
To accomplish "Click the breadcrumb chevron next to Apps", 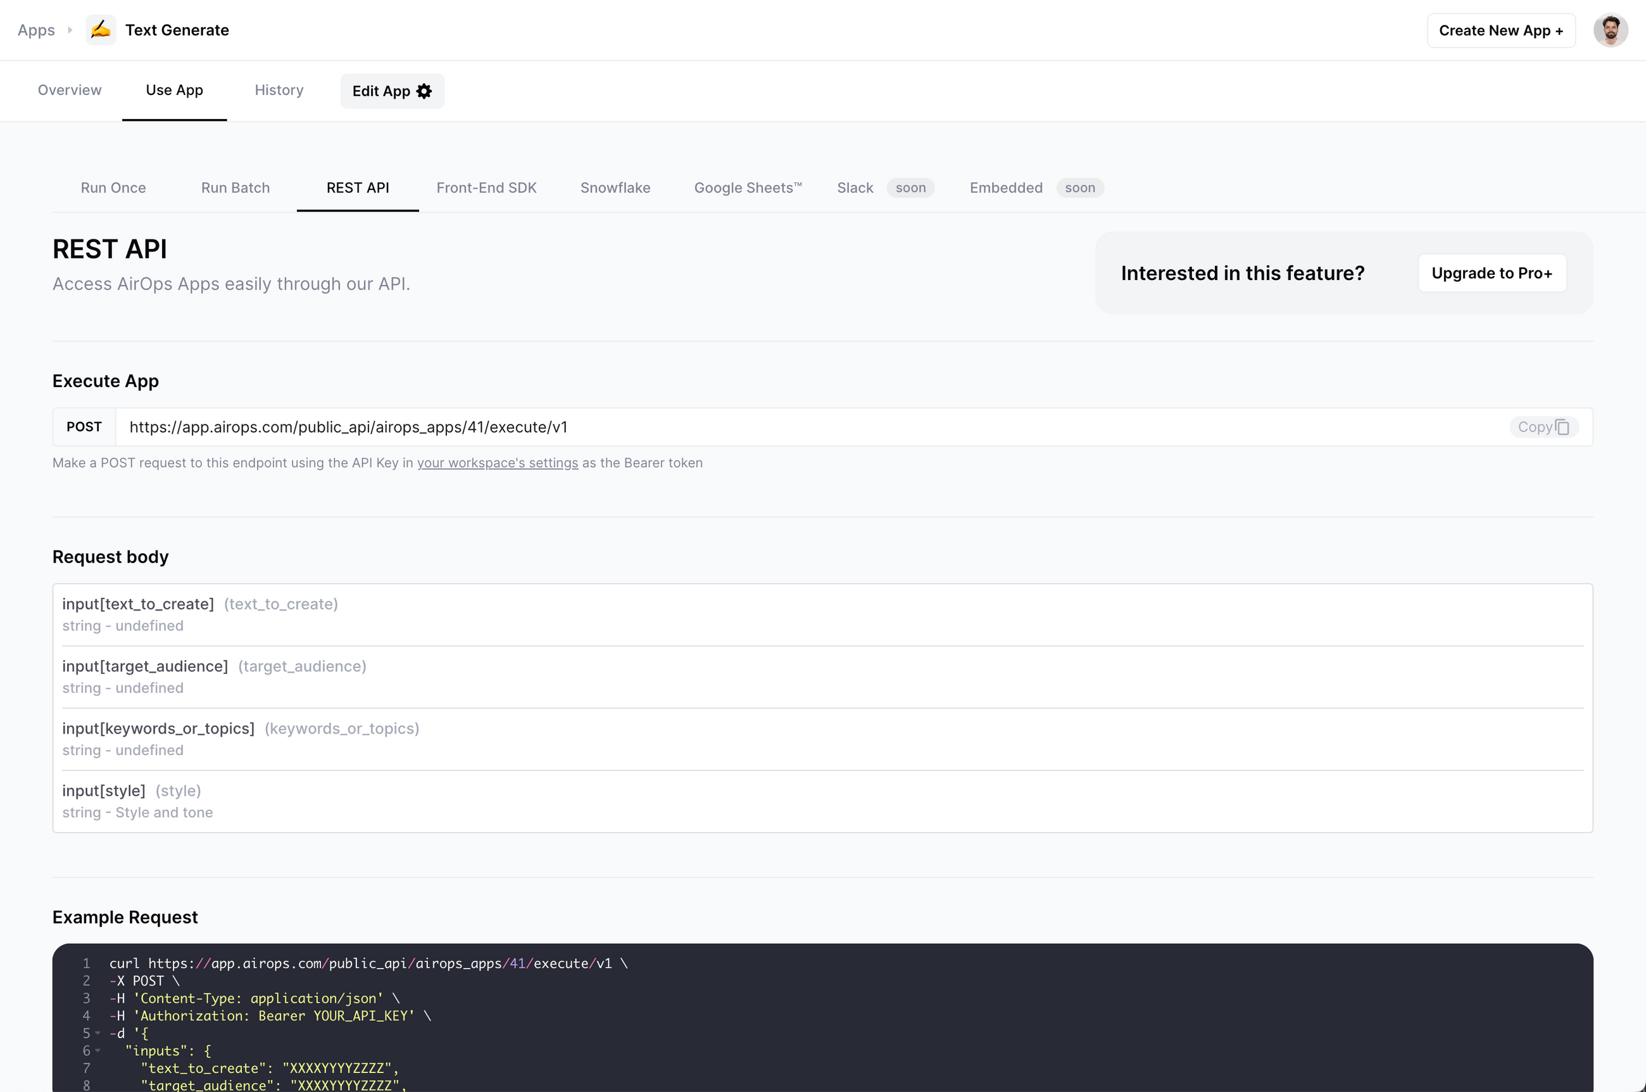I will 70,30.
